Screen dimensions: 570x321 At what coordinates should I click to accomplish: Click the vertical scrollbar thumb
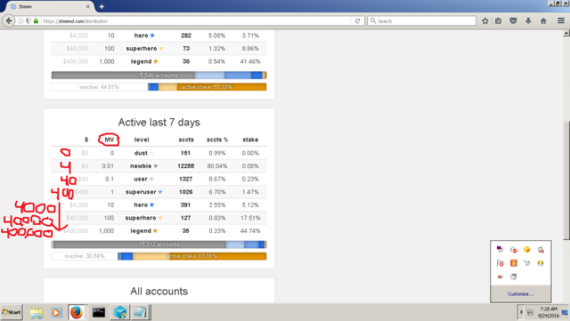(566, 181)
